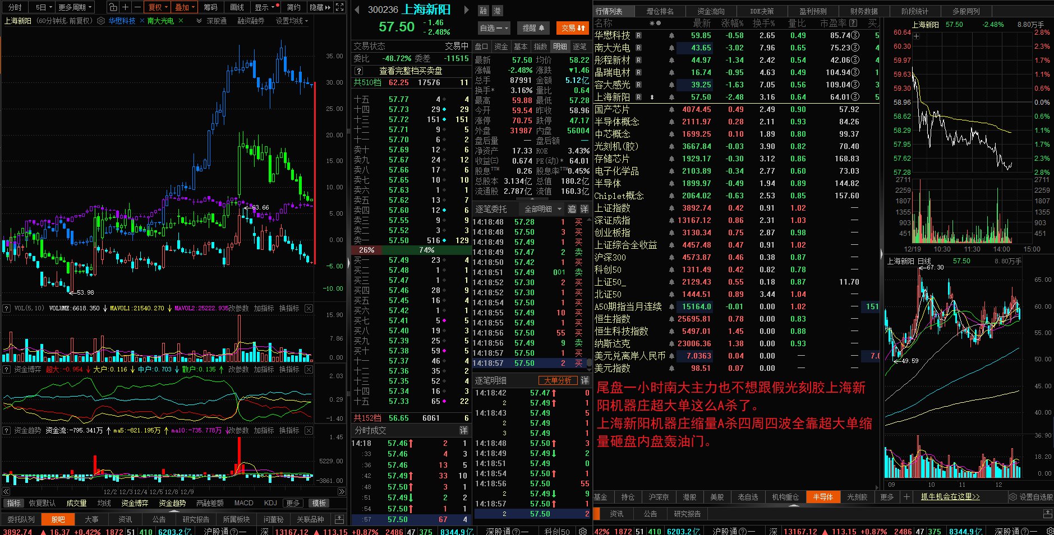Enter fullscreen chart mode
This screenshot has height=535, width=1054.
(x=339, y=7)
